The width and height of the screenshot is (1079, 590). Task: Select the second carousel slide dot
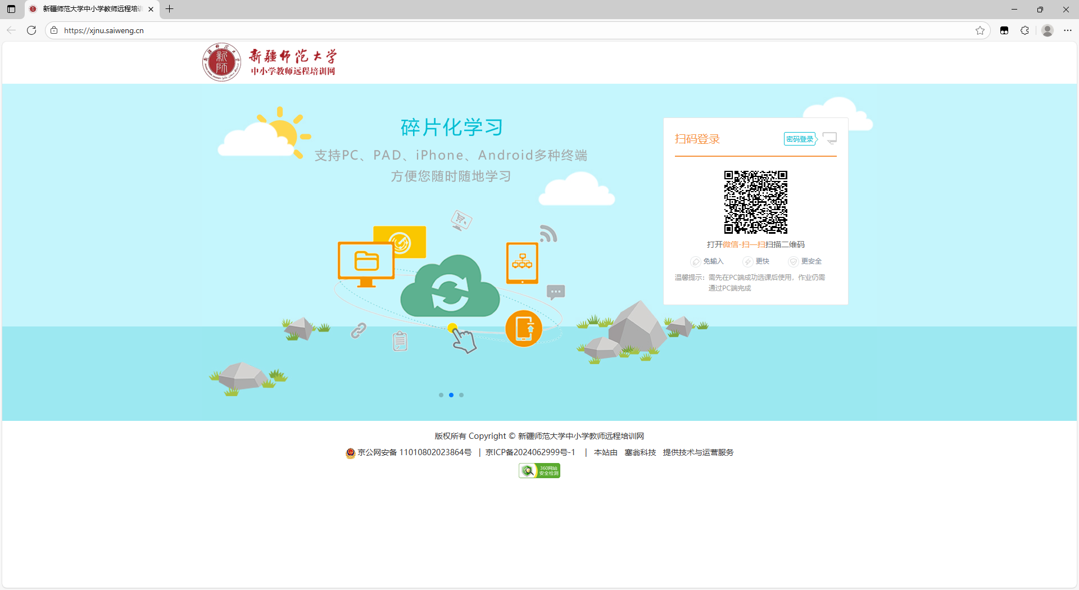click(451, 395)
